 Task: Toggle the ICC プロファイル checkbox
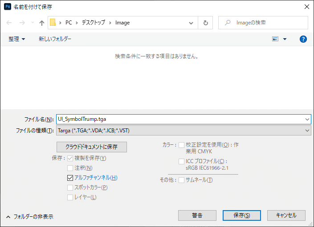181,161
